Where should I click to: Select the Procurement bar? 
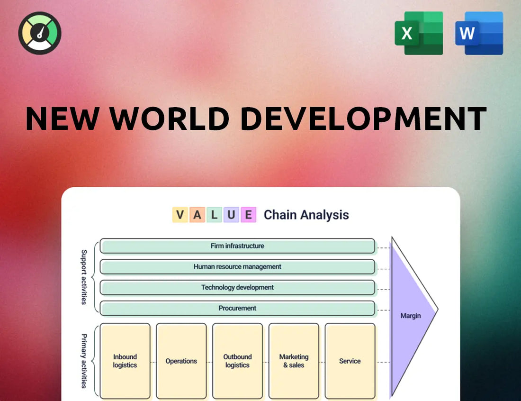(x=238, y=308)
